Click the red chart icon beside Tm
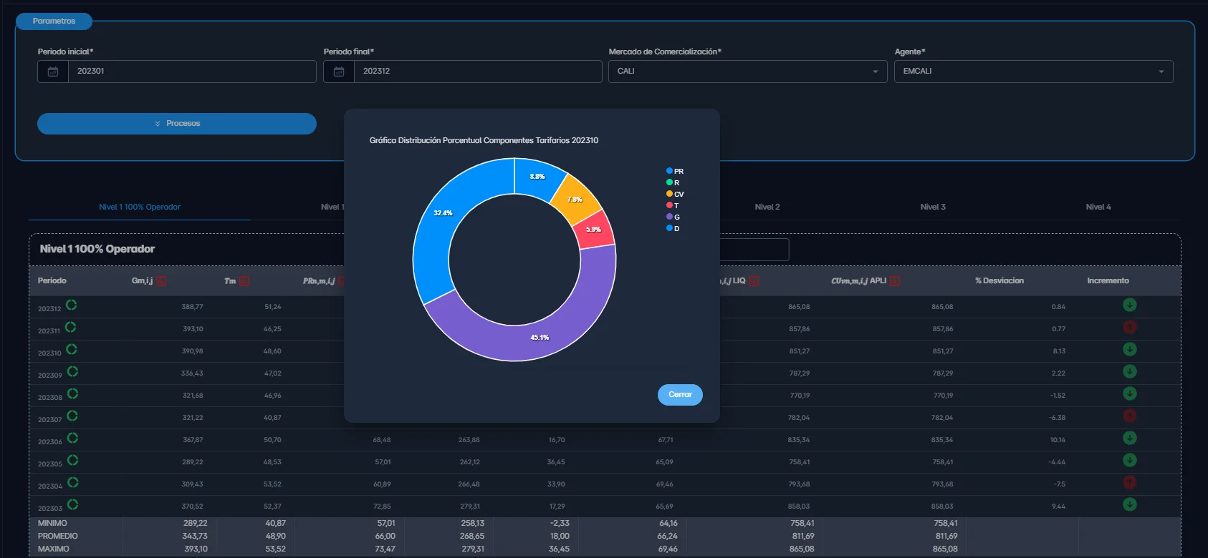This screenshot has height=558, width=1208. point(244,281)
